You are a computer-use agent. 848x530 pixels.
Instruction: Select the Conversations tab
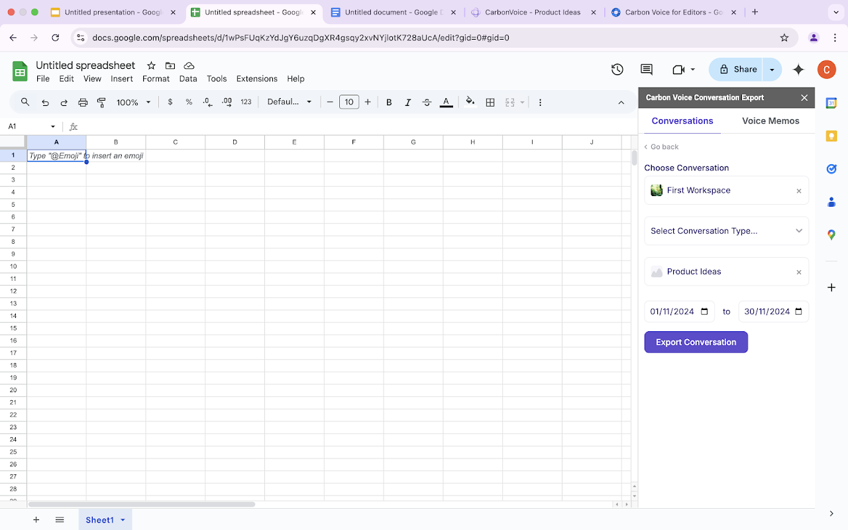click(682, 121)
